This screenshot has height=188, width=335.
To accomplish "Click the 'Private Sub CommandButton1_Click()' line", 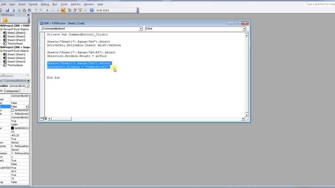I will (x=77, y=34).
